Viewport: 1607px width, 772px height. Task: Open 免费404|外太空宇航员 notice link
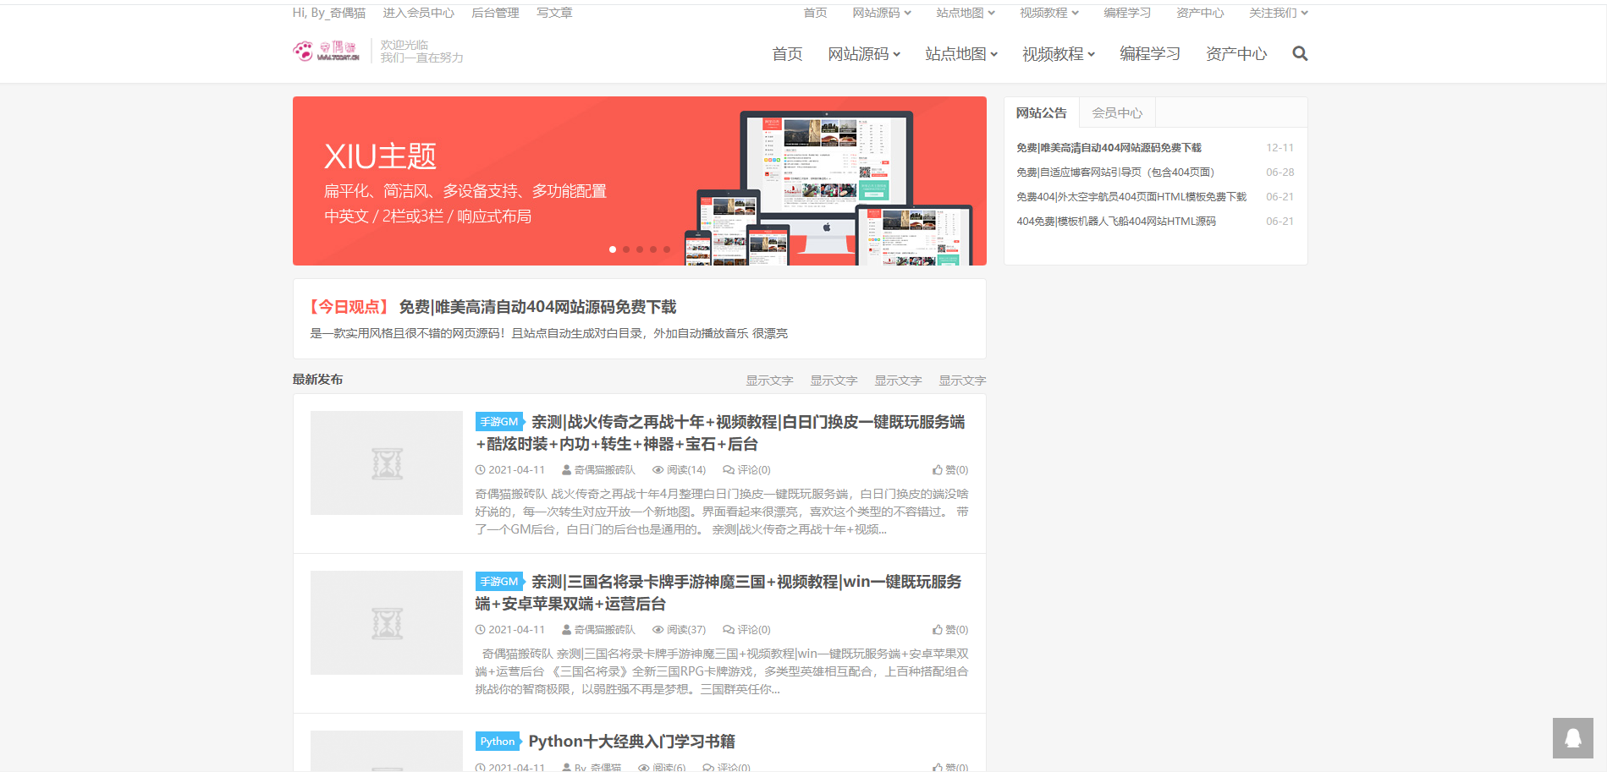pyautogui.click(x=1131, y=197)
